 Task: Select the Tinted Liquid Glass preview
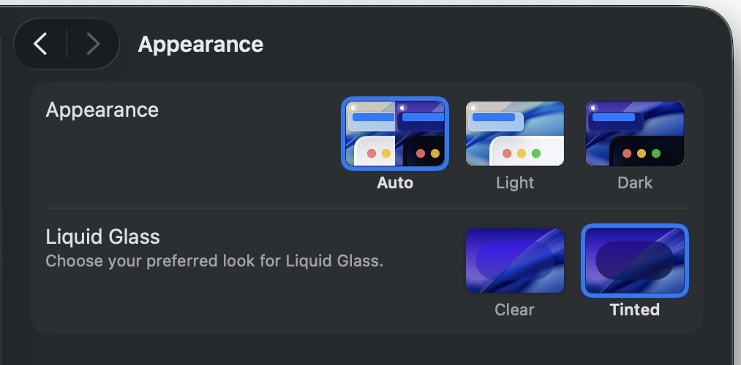point(635,261)
